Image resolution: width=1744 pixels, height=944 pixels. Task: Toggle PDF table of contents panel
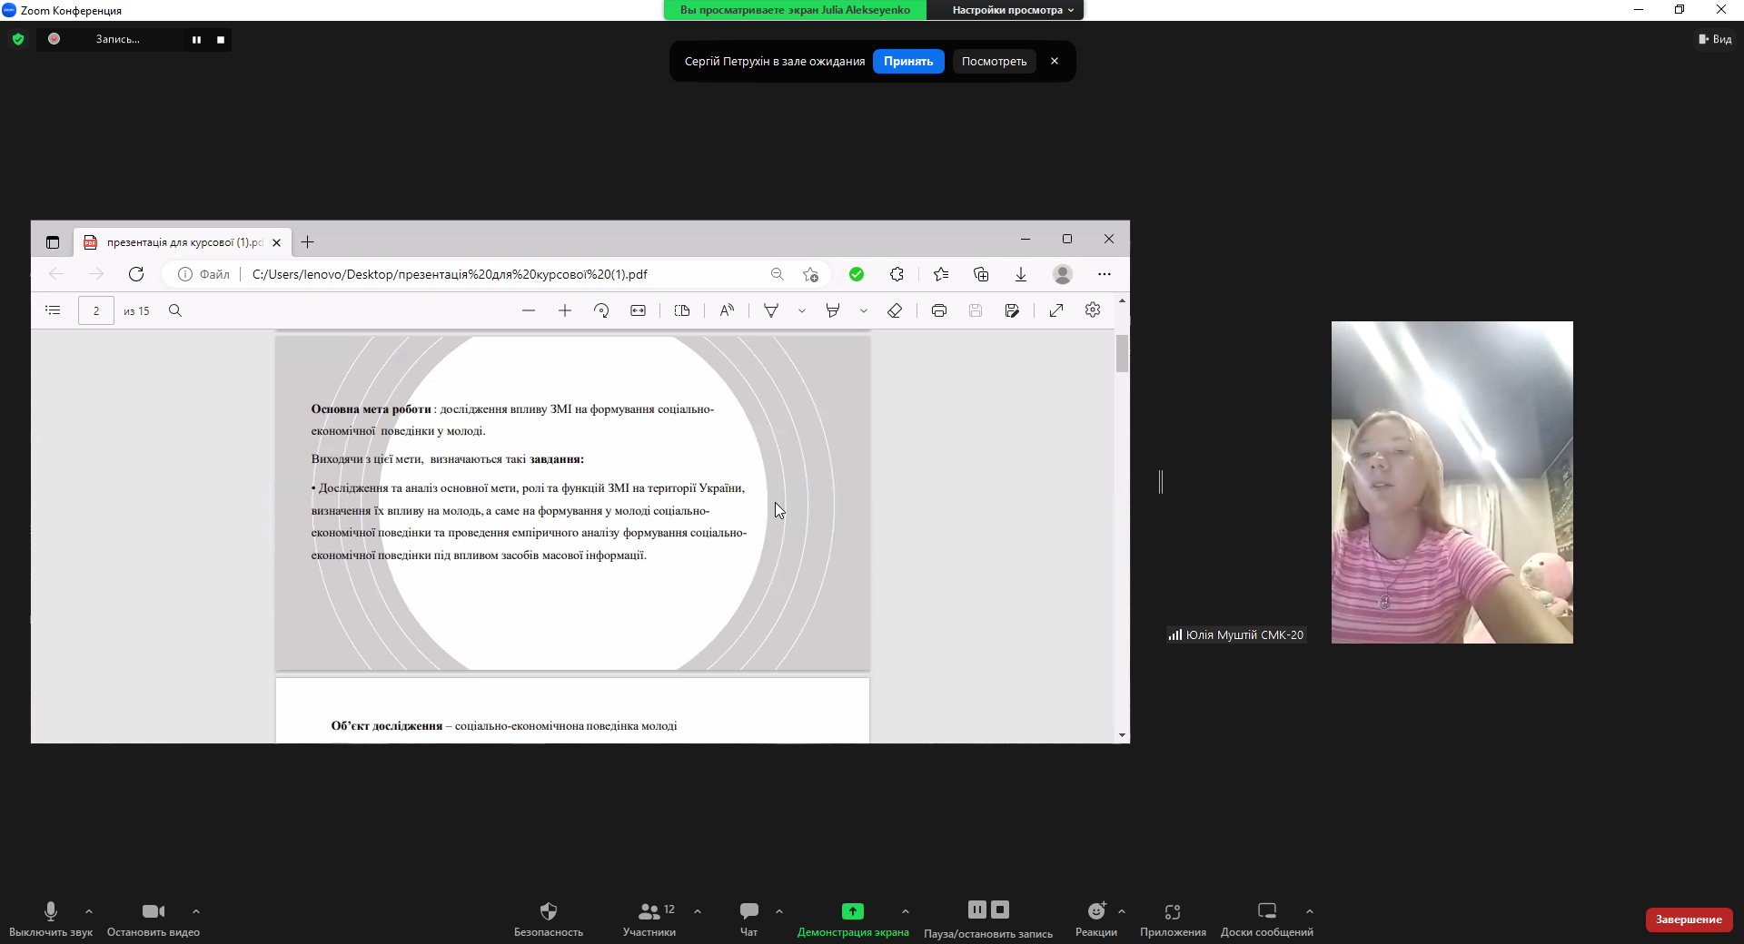[x=53, y=310]
